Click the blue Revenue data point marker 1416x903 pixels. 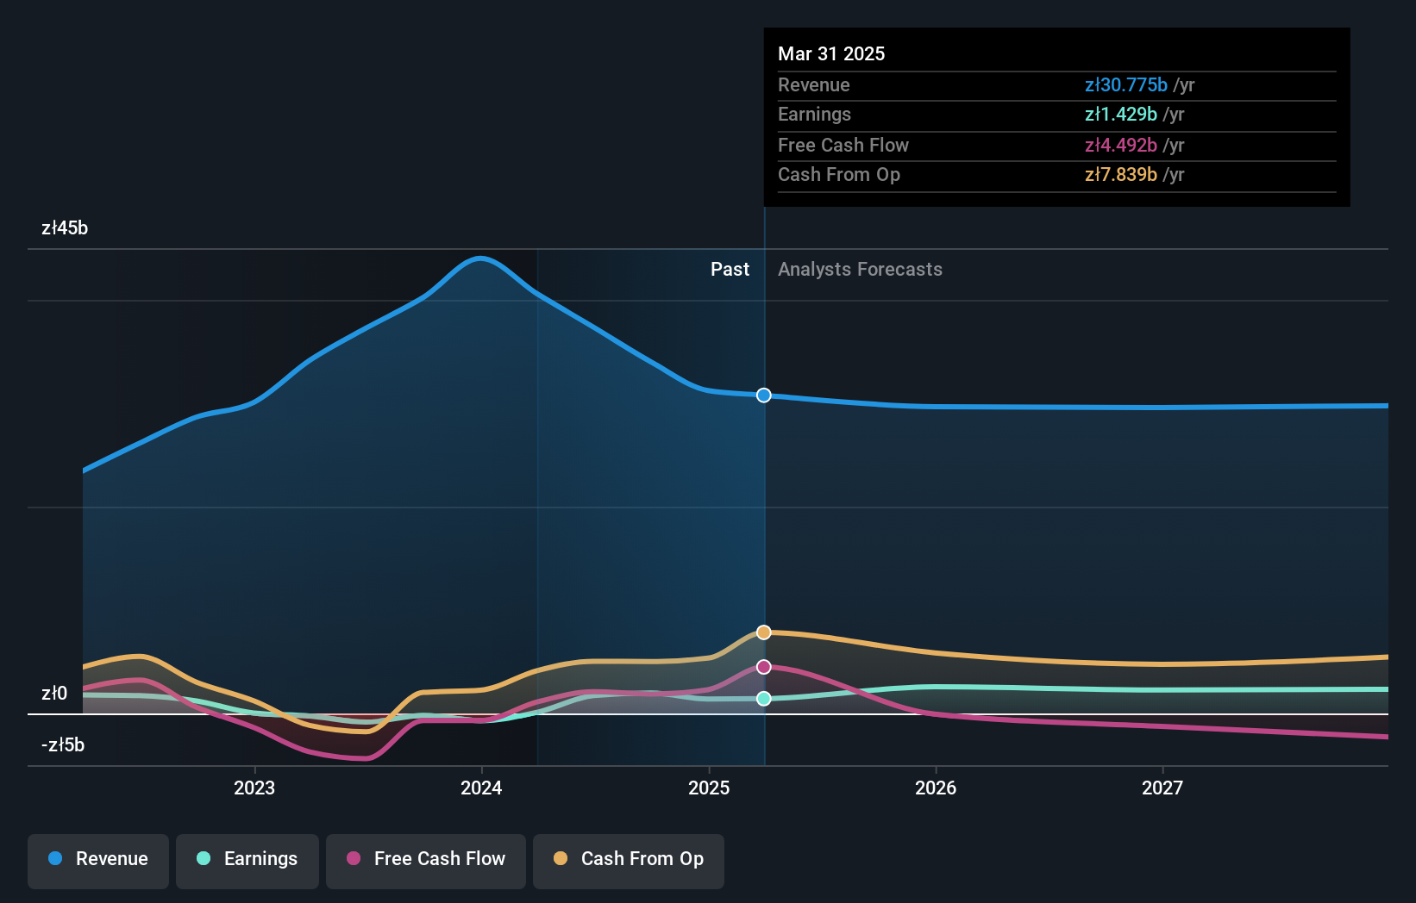click(764, 395)
